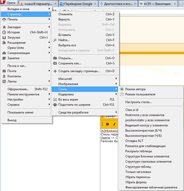The width and height of the screenshot is (184, 191).
Task: Select the Режим автора radio option
Action: click(151, 89)
